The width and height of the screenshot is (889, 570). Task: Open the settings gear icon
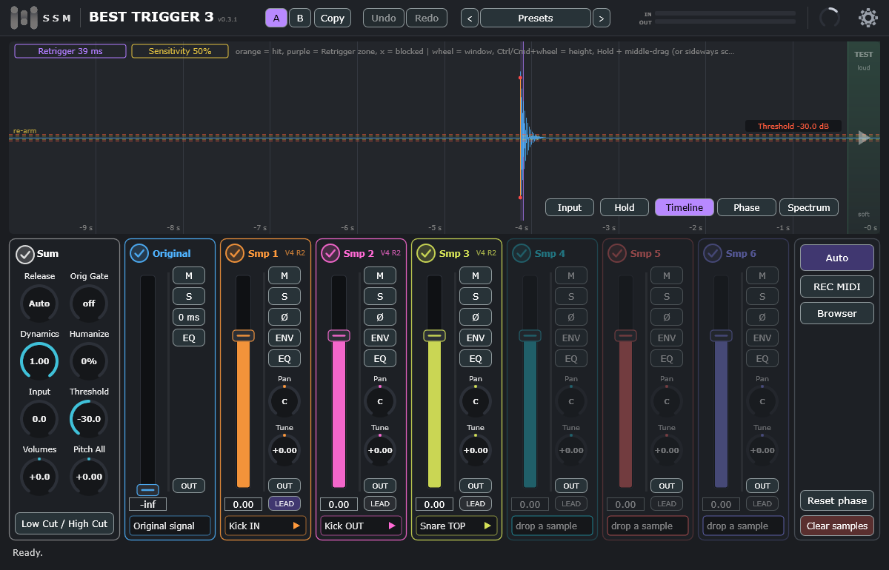(868, 18)
